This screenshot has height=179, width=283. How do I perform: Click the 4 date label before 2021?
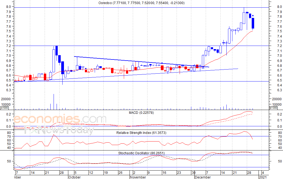263,173
